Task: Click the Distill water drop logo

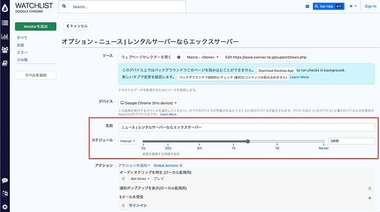Action: (5, 7)
